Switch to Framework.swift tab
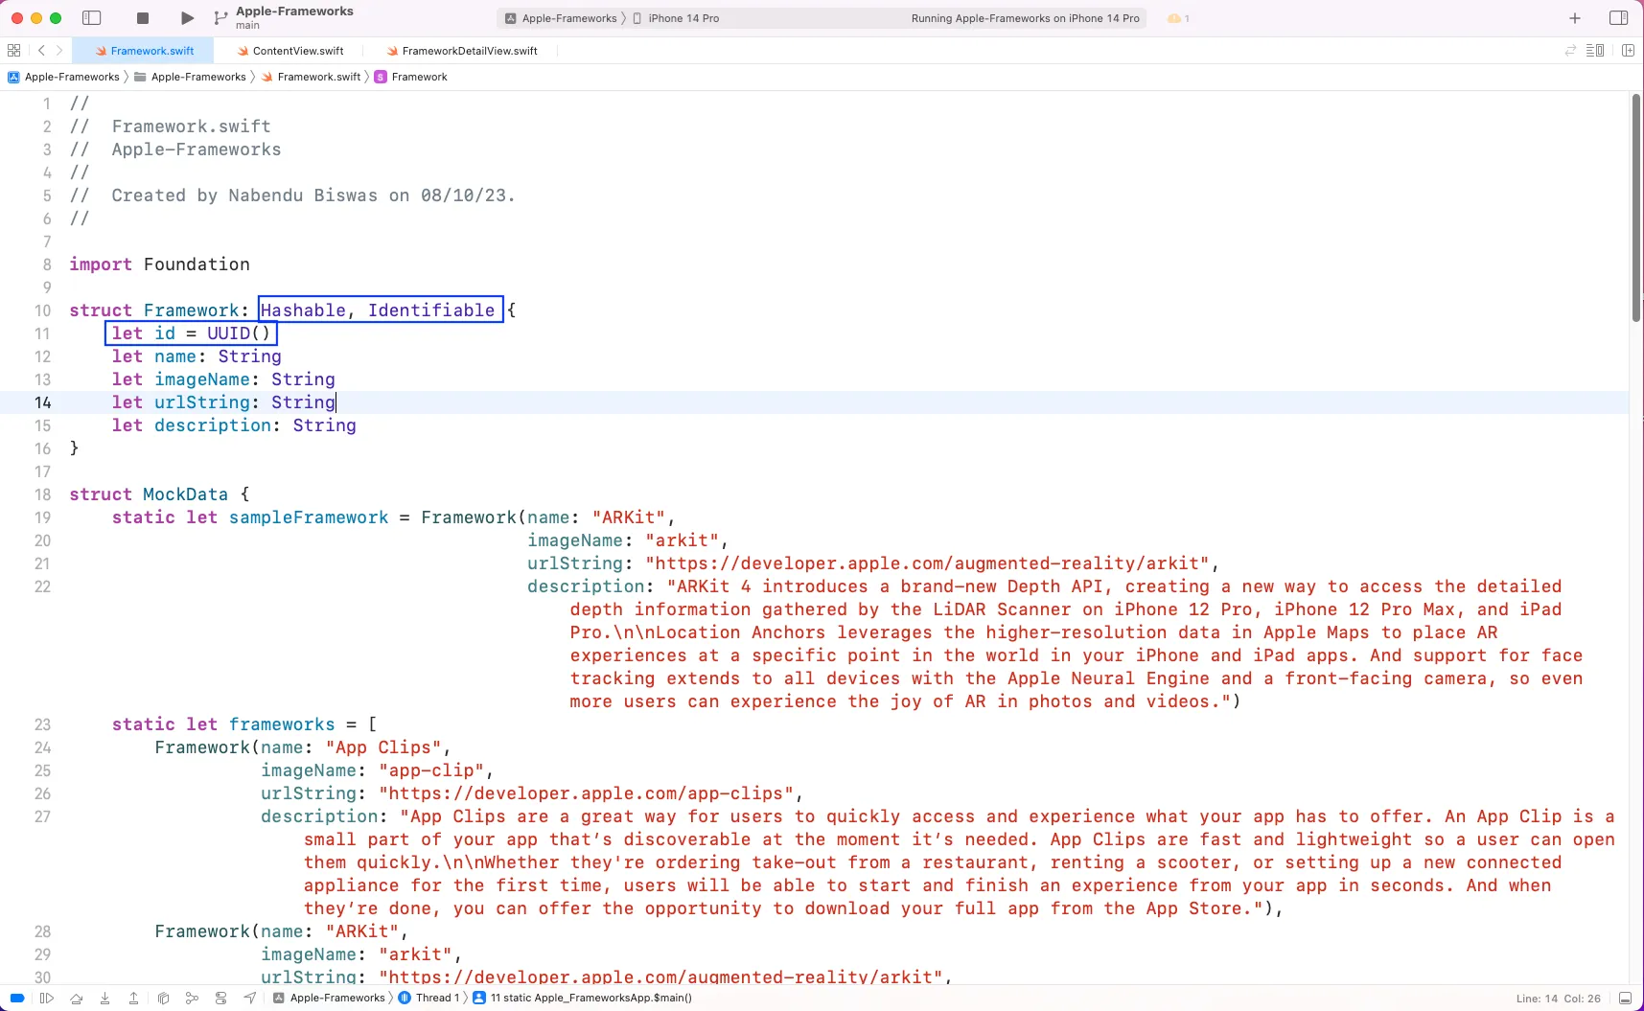Viewport: 1644px width, 1011px height. point(145,51)
